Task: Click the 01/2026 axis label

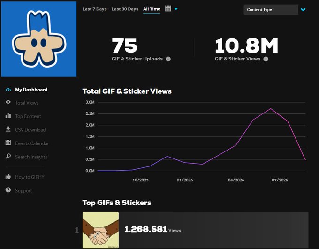Action: pyautogui.click(x=185, y=180)
